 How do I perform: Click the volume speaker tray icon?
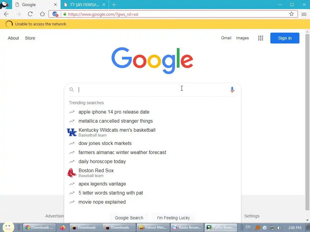[279, 228]
